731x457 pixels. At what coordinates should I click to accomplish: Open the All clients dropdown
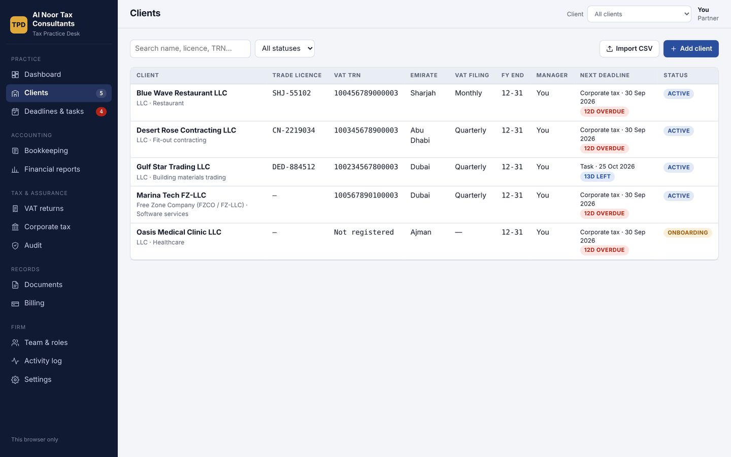click(639, 14)
